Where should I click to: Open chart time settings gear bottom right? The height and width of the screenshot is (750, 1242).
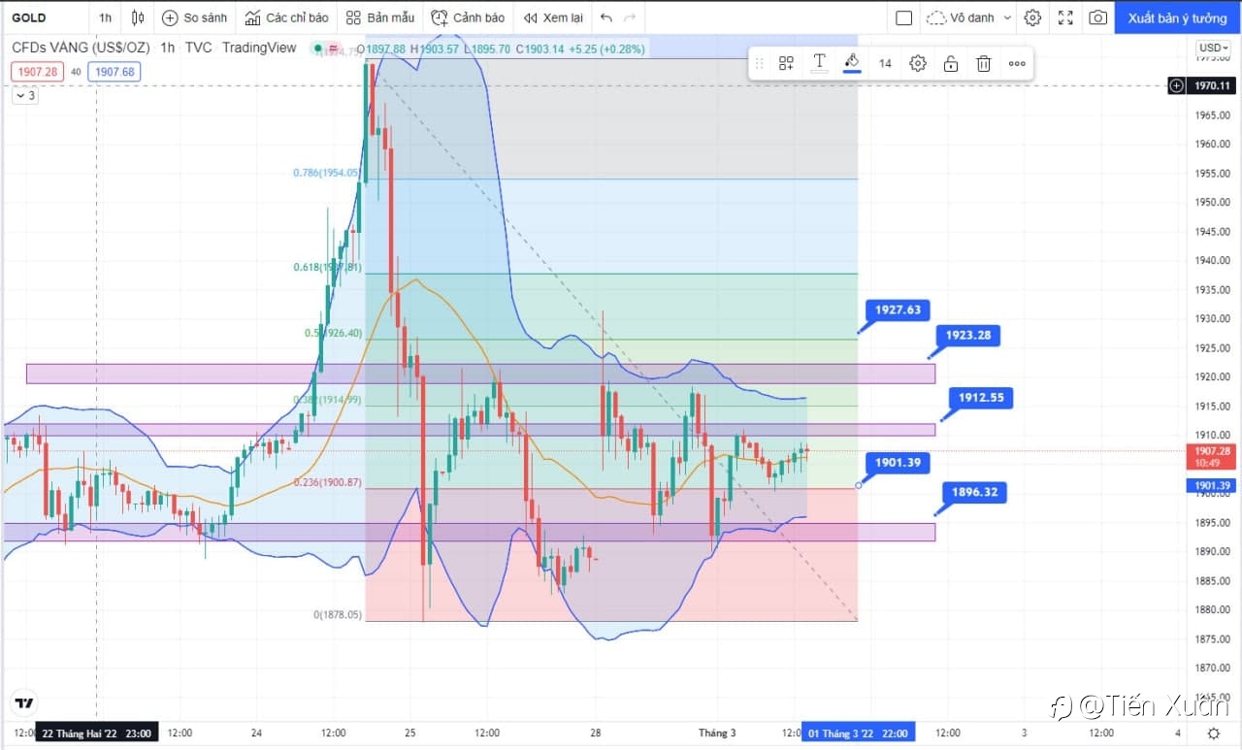(x=1213, y=733)
